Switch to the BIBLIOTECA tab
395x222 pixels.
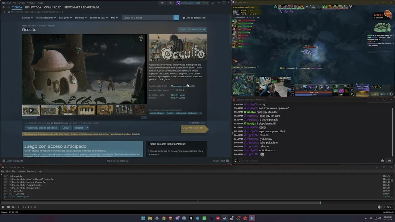tap(33, 7)
